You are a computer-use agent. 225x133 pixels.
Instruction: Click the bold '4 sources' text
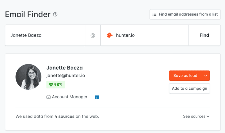pos(64,116)
